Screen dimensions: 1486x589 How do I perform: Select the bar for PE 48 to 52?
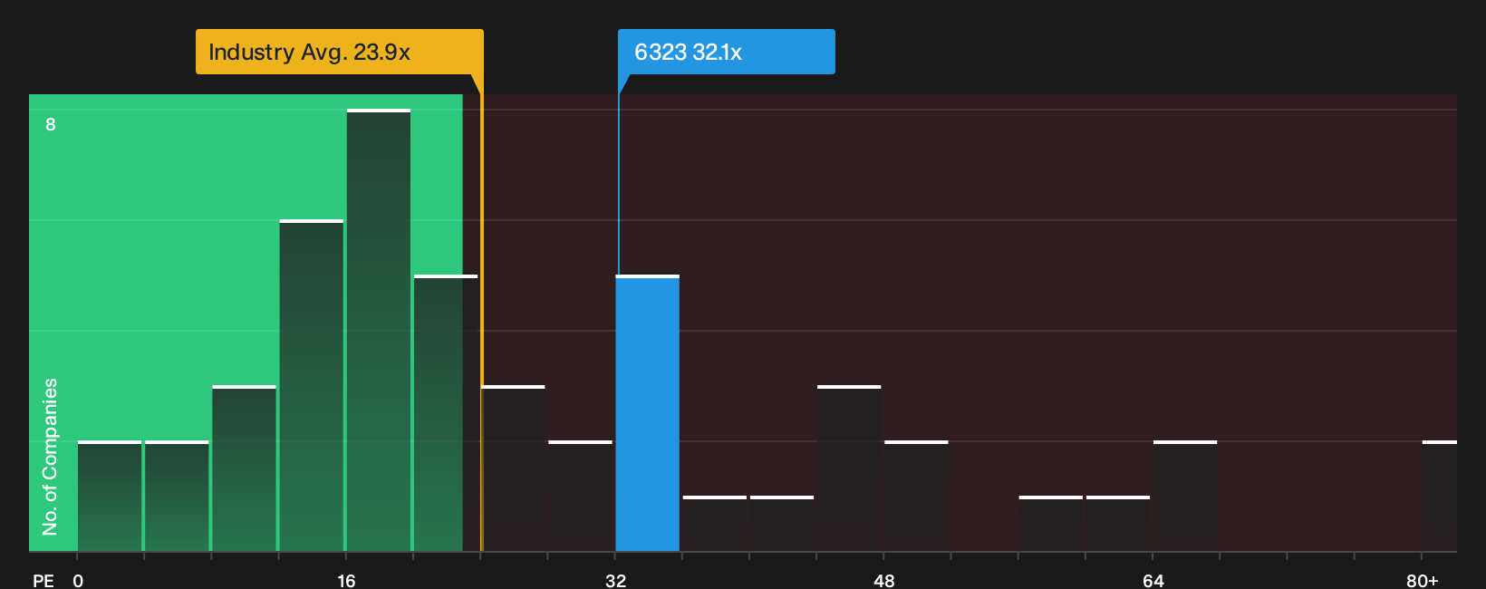(x=916, y=497)
